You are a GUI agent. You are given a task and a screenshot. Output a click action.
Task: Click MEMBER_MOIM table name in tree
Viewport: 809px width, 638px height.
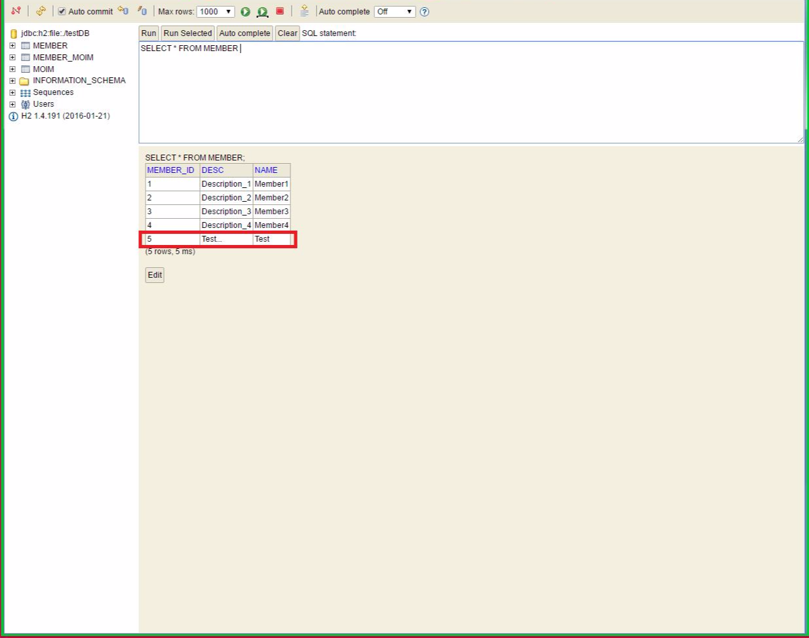(x=63, y=58)
